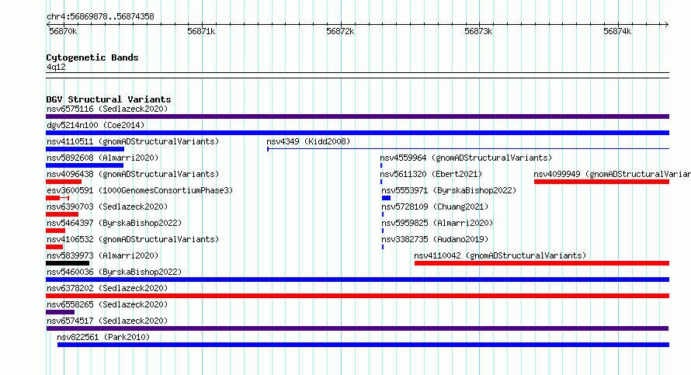Viewport: 691px width, 375px height.
Task: Click the DGV Structural Variants track heading
Action: [109, 99]
